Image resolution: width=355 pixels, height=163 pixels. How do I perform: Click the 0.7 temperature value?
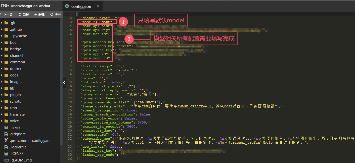point(115,135)
